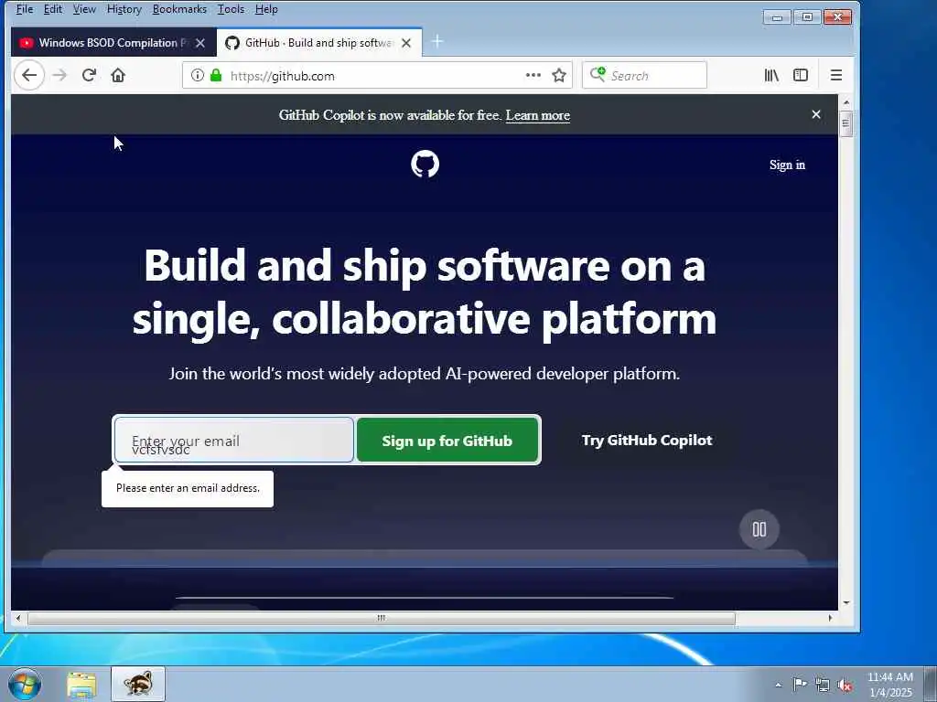Select the GitHub tab

click(x=319, y=43)
